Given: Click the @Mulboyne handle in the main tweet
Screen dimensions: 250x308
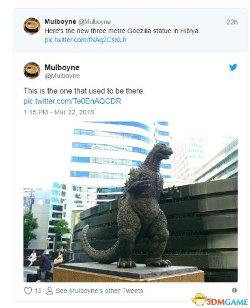Looking at the screenshot, I should click(x=62, y=76).
